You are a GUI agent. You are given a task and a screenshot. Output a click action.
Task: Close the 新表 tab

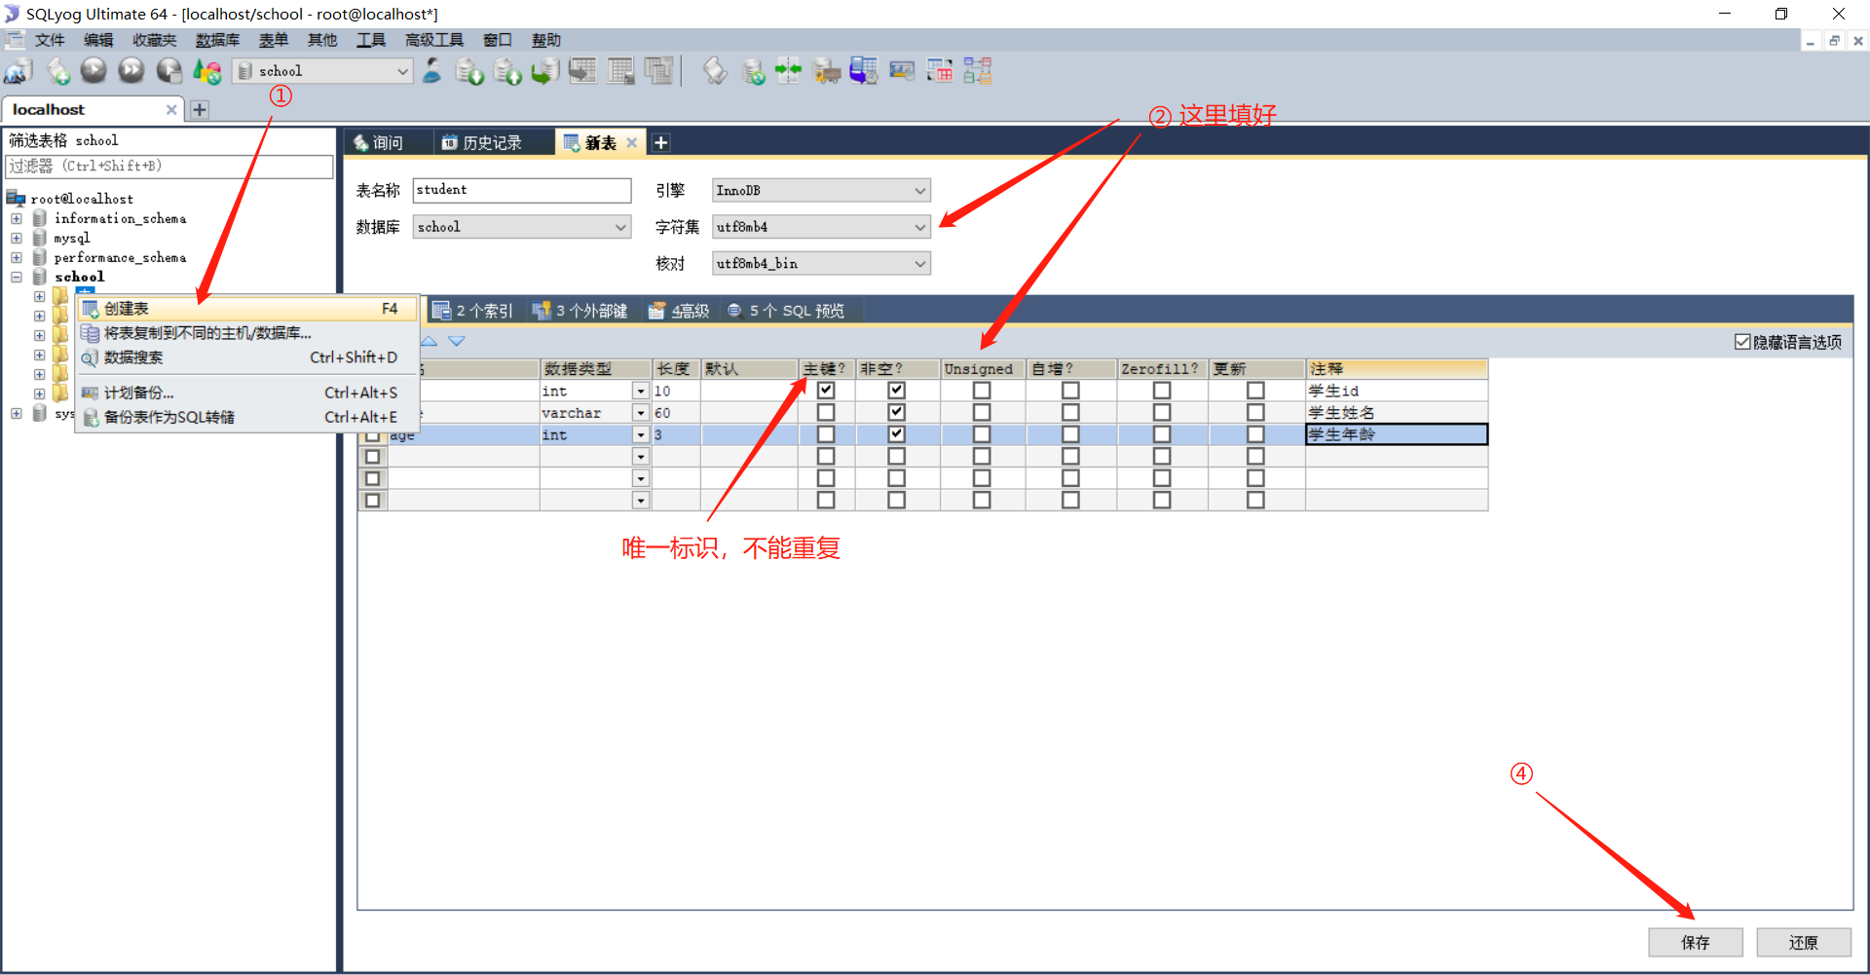pyautogui.click(x=632, y=143)
